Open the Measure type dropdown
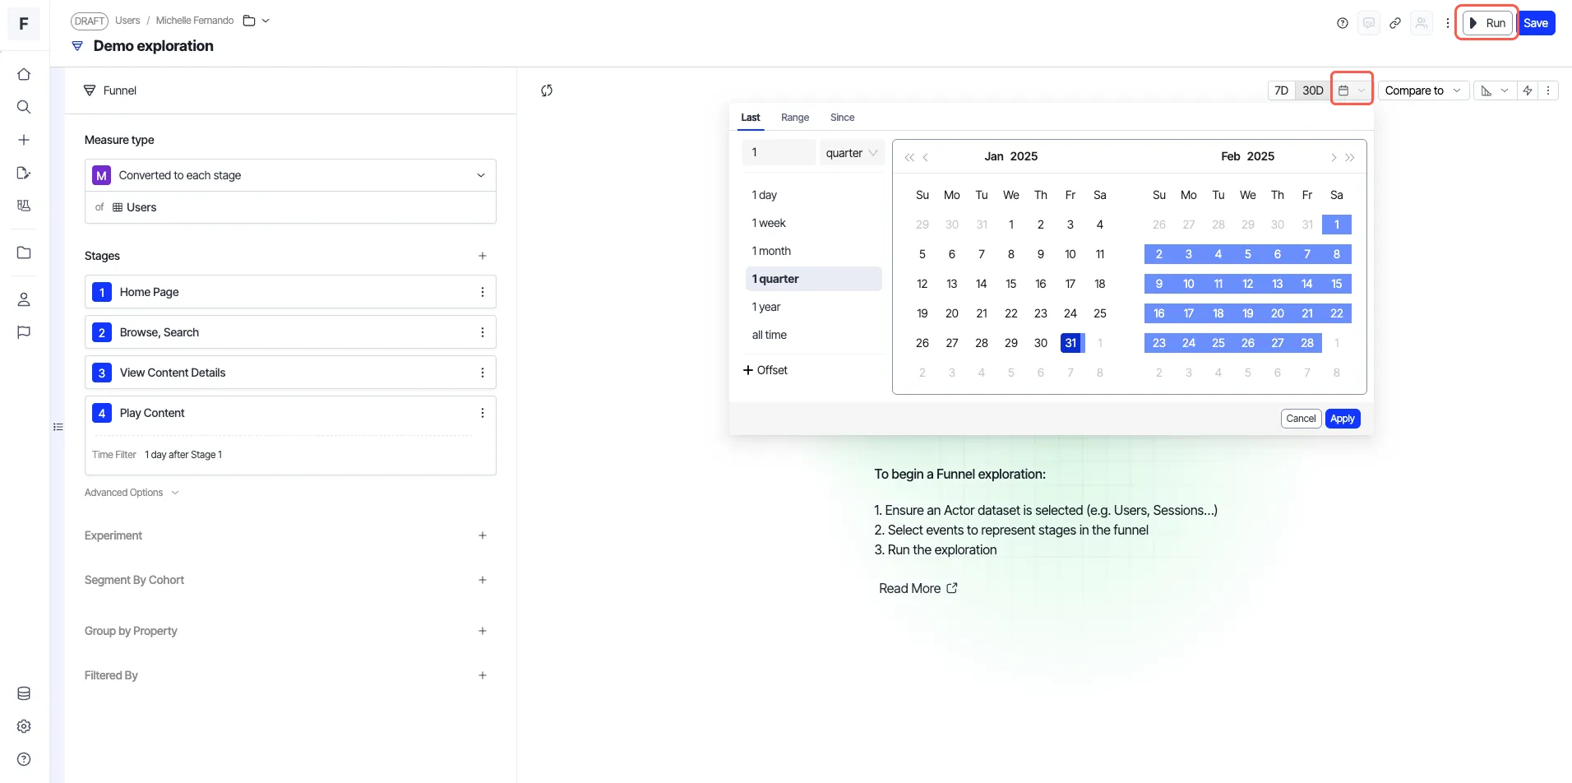The image size is (1572, 783). (x=290, y=175)
